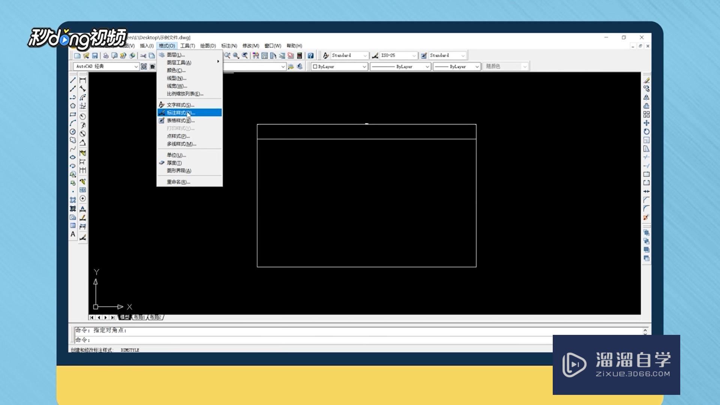Open the ByLayer linetype dropdown

(x=400, y=66)
